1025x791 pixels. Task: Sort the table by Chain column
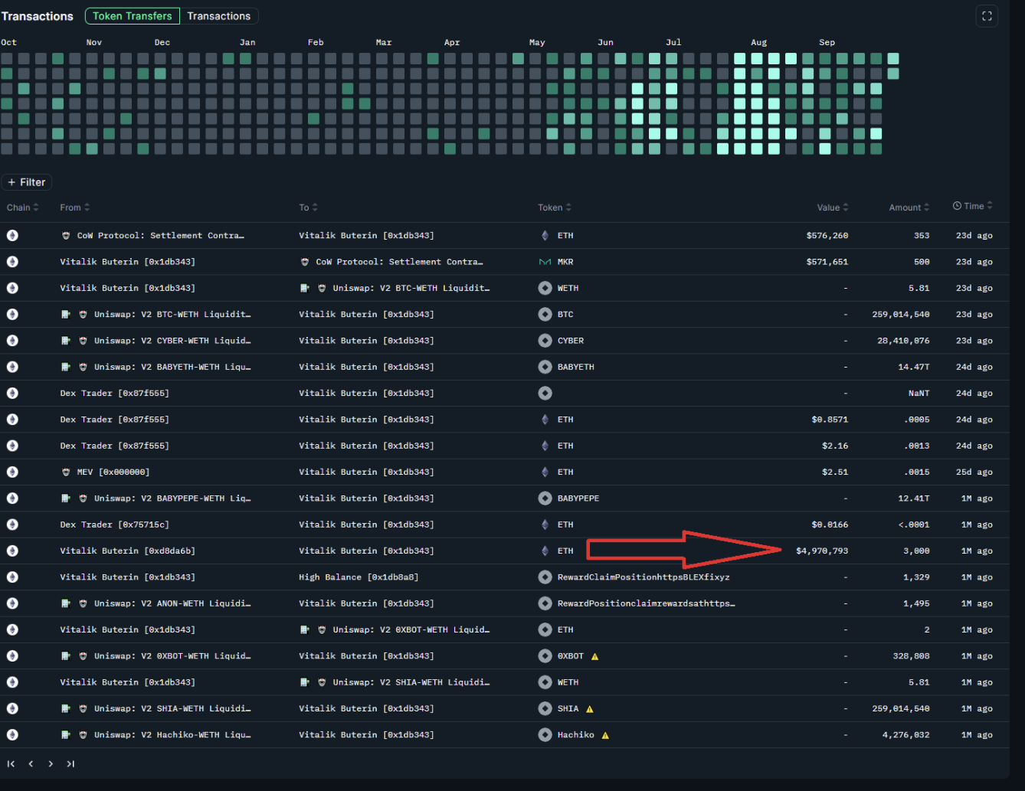(x=23, y=208)
